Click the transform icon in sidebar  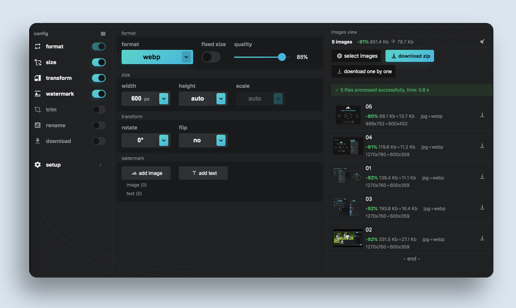tap(38, 78)
